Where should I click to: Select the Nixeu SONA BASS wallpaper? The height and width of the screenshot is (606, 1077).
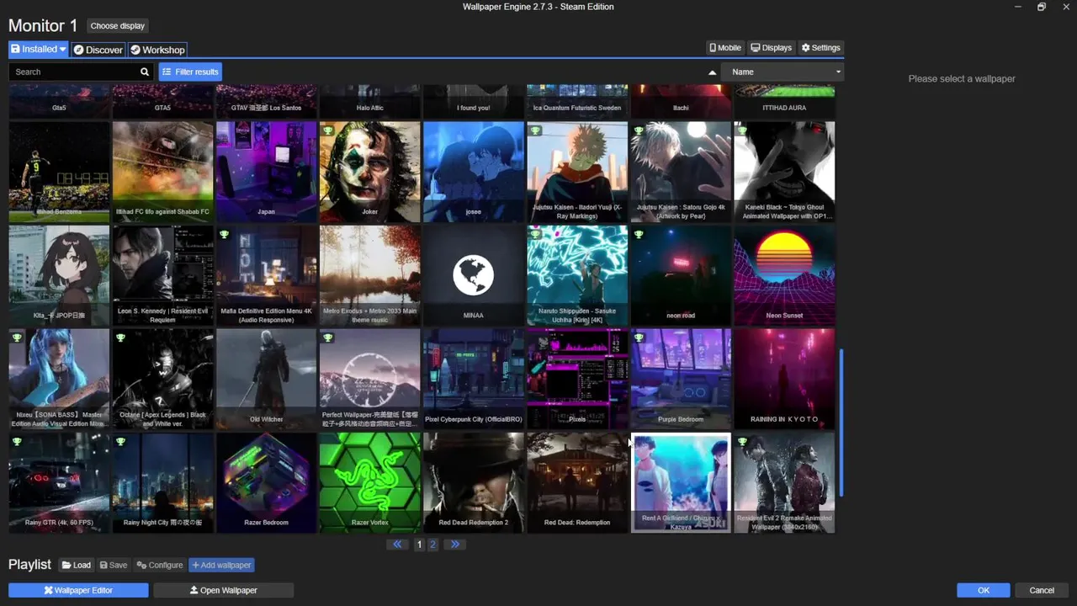(59, 379)
